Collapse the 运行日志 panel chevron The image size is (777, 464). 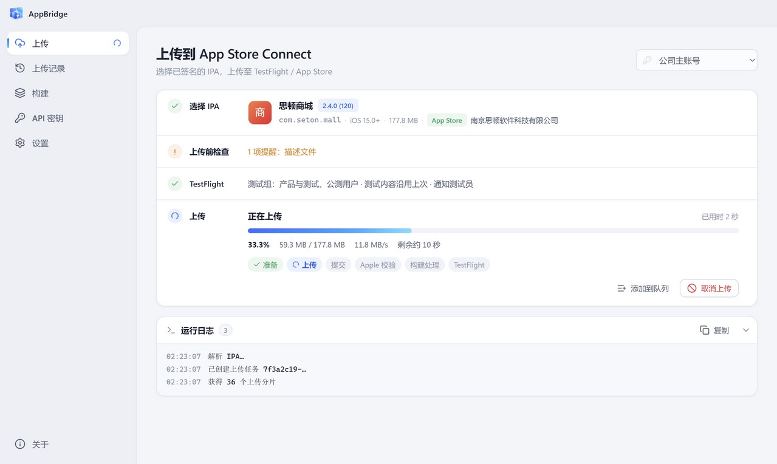(746, 330)
